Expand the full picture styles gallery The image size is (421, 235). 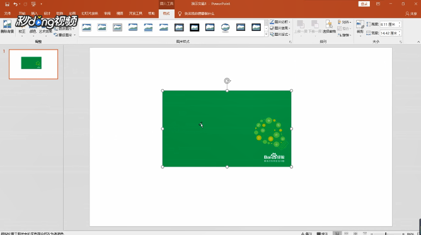click(266, 35)
